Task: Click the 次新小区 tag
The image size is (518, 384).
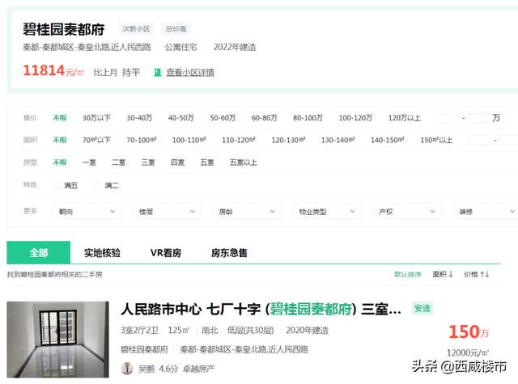Action: pyautogui.click(x=136, y=29)
